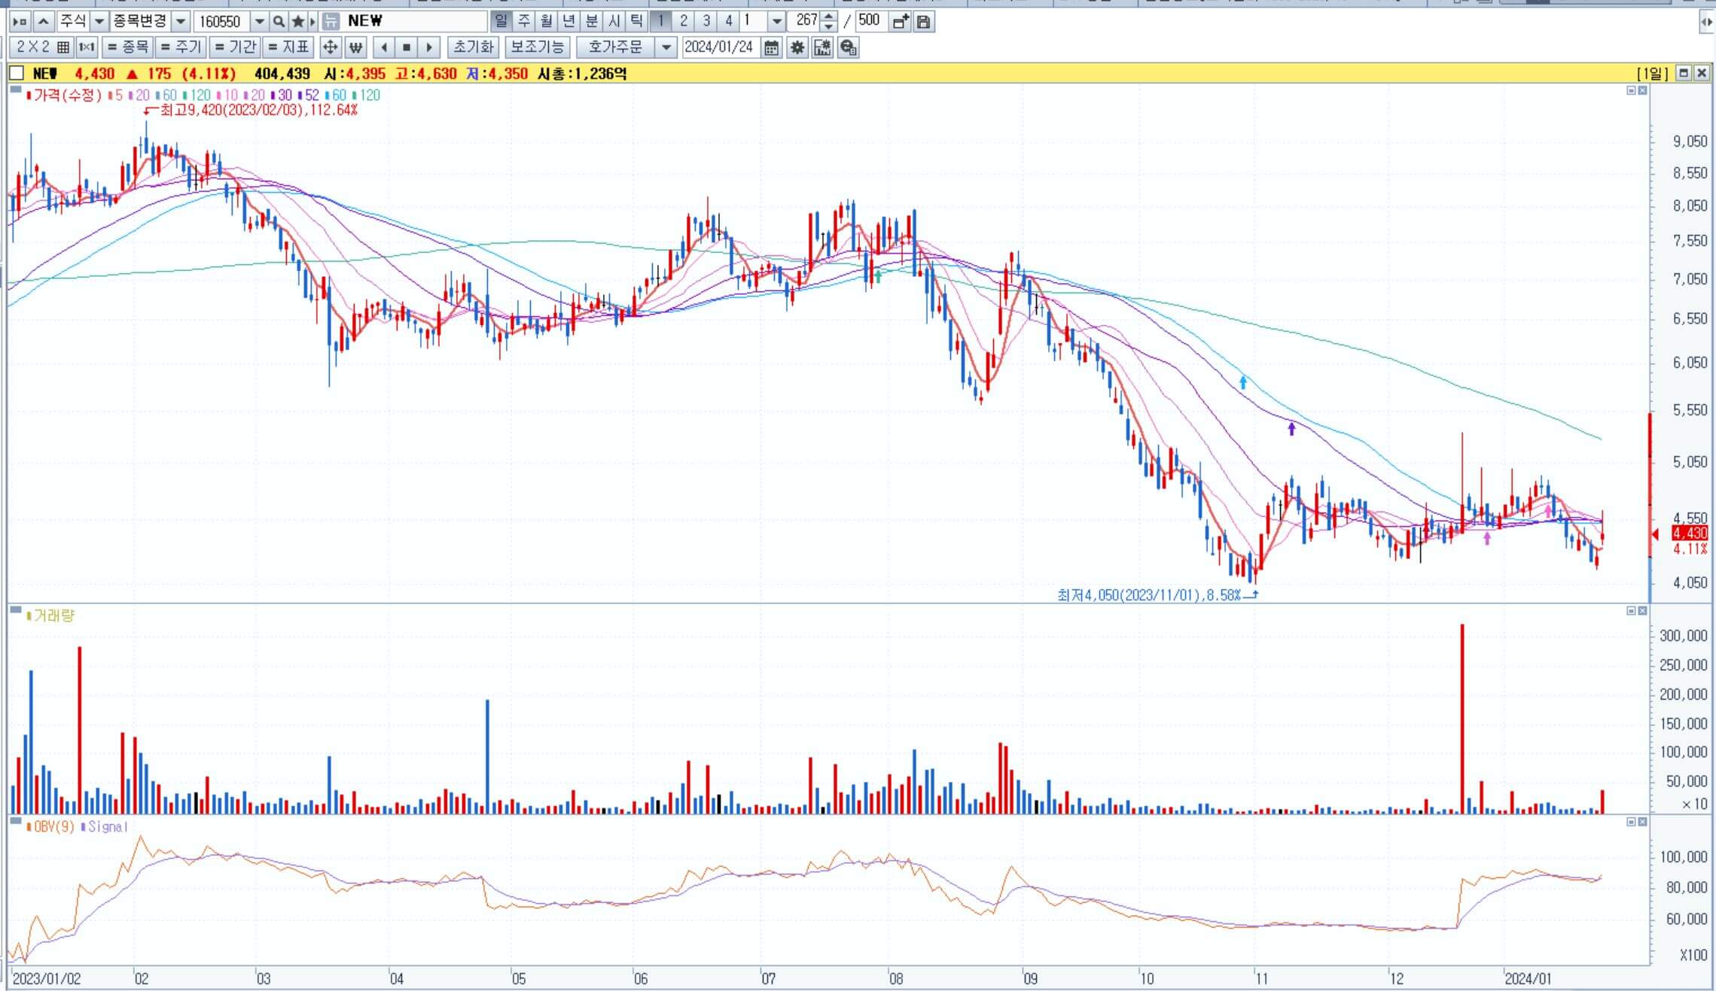Click the 초기화 reset button
Screen dimensions: 1716x991
click(x=473, y=47)
